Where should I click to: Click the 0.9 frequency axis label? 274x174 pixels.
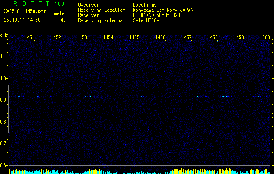tap(4, 100)
